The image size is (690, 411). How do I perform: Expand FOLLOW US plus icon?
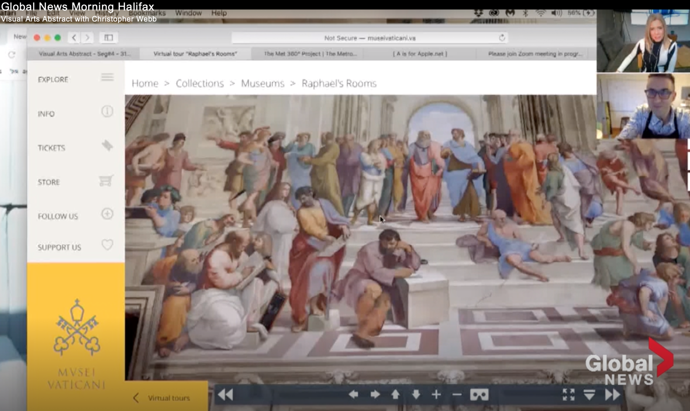(107, 214)
